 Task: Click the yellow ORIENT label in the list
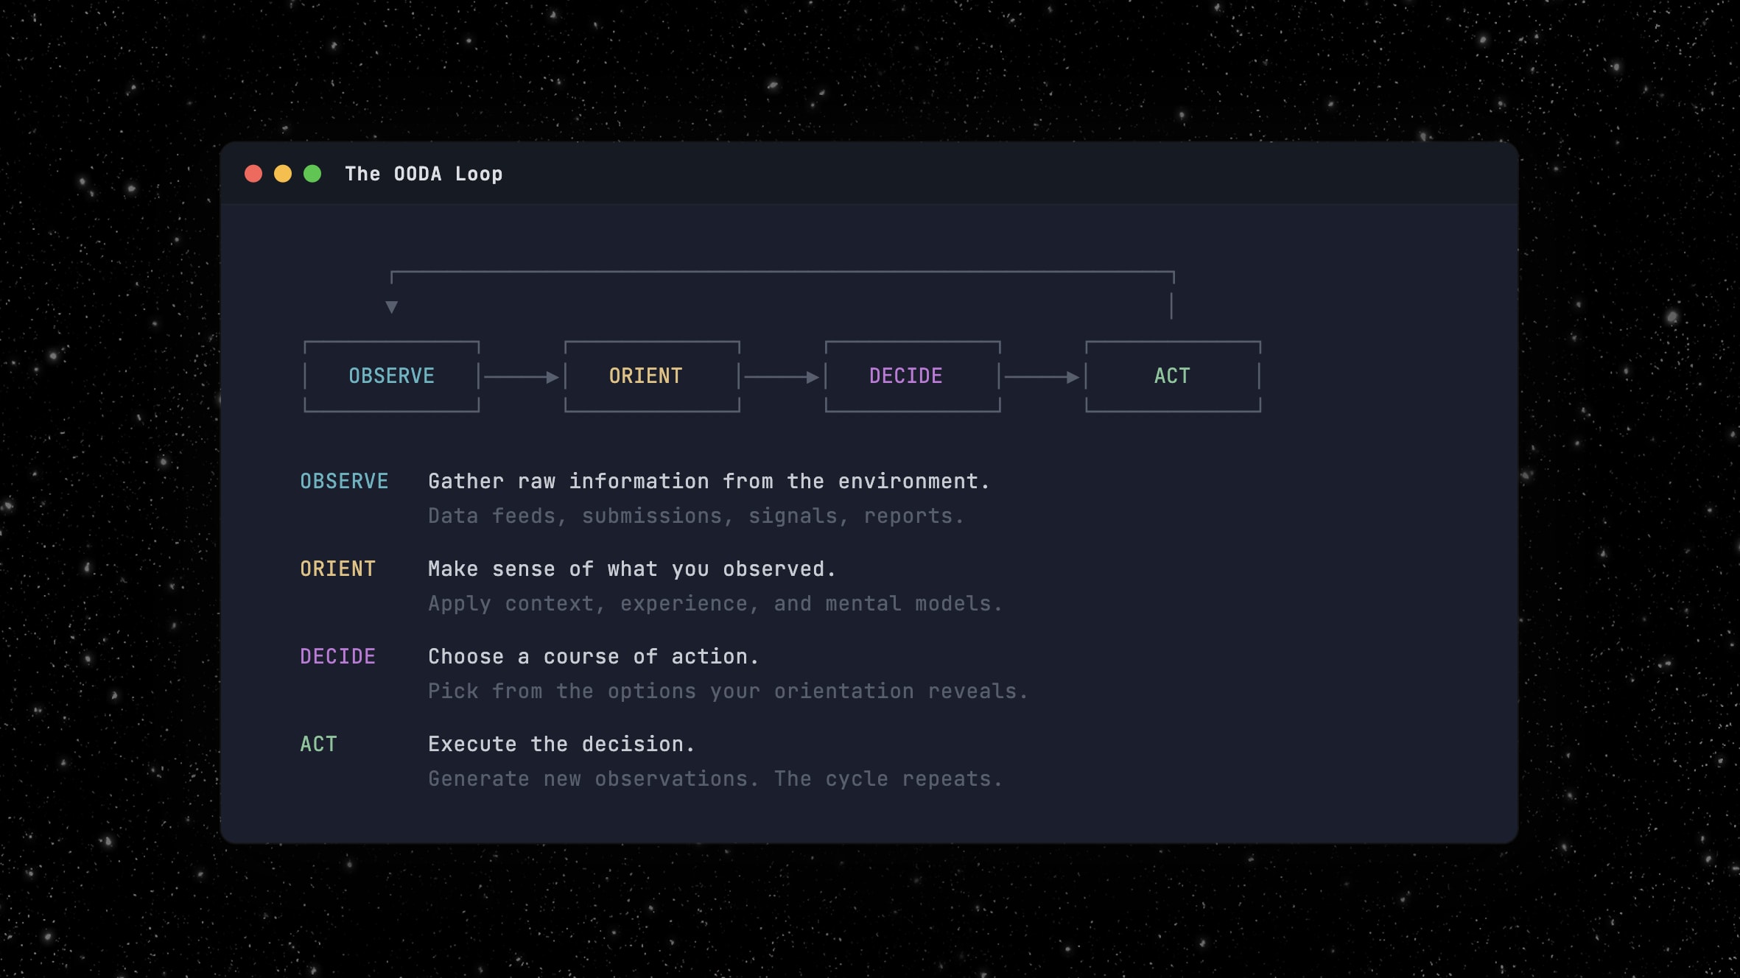click(x=338, y=569)
